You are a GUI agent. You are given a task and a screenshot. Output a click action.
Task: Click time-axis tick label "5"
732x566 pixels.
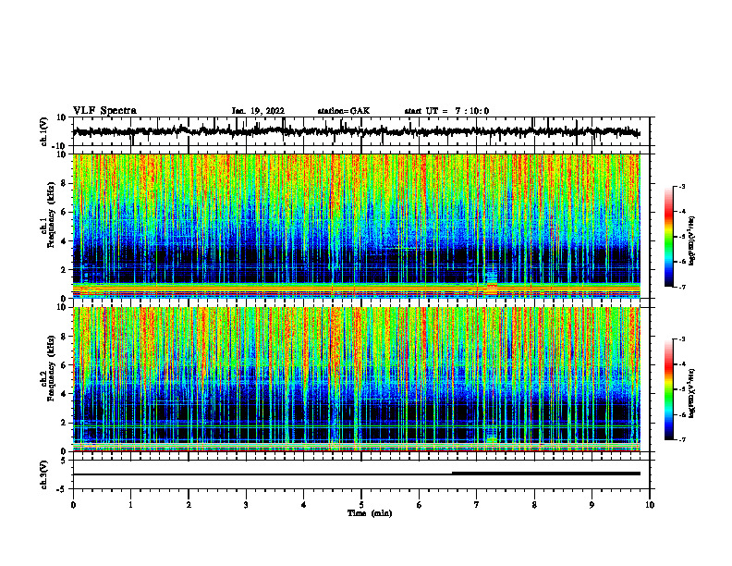point(361,505)
